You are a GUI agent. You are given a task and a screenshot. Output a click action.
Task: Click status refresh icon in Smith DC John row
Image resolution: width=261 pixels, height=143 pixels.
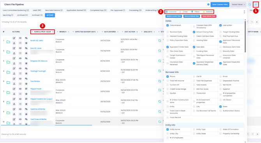point(160,41)
